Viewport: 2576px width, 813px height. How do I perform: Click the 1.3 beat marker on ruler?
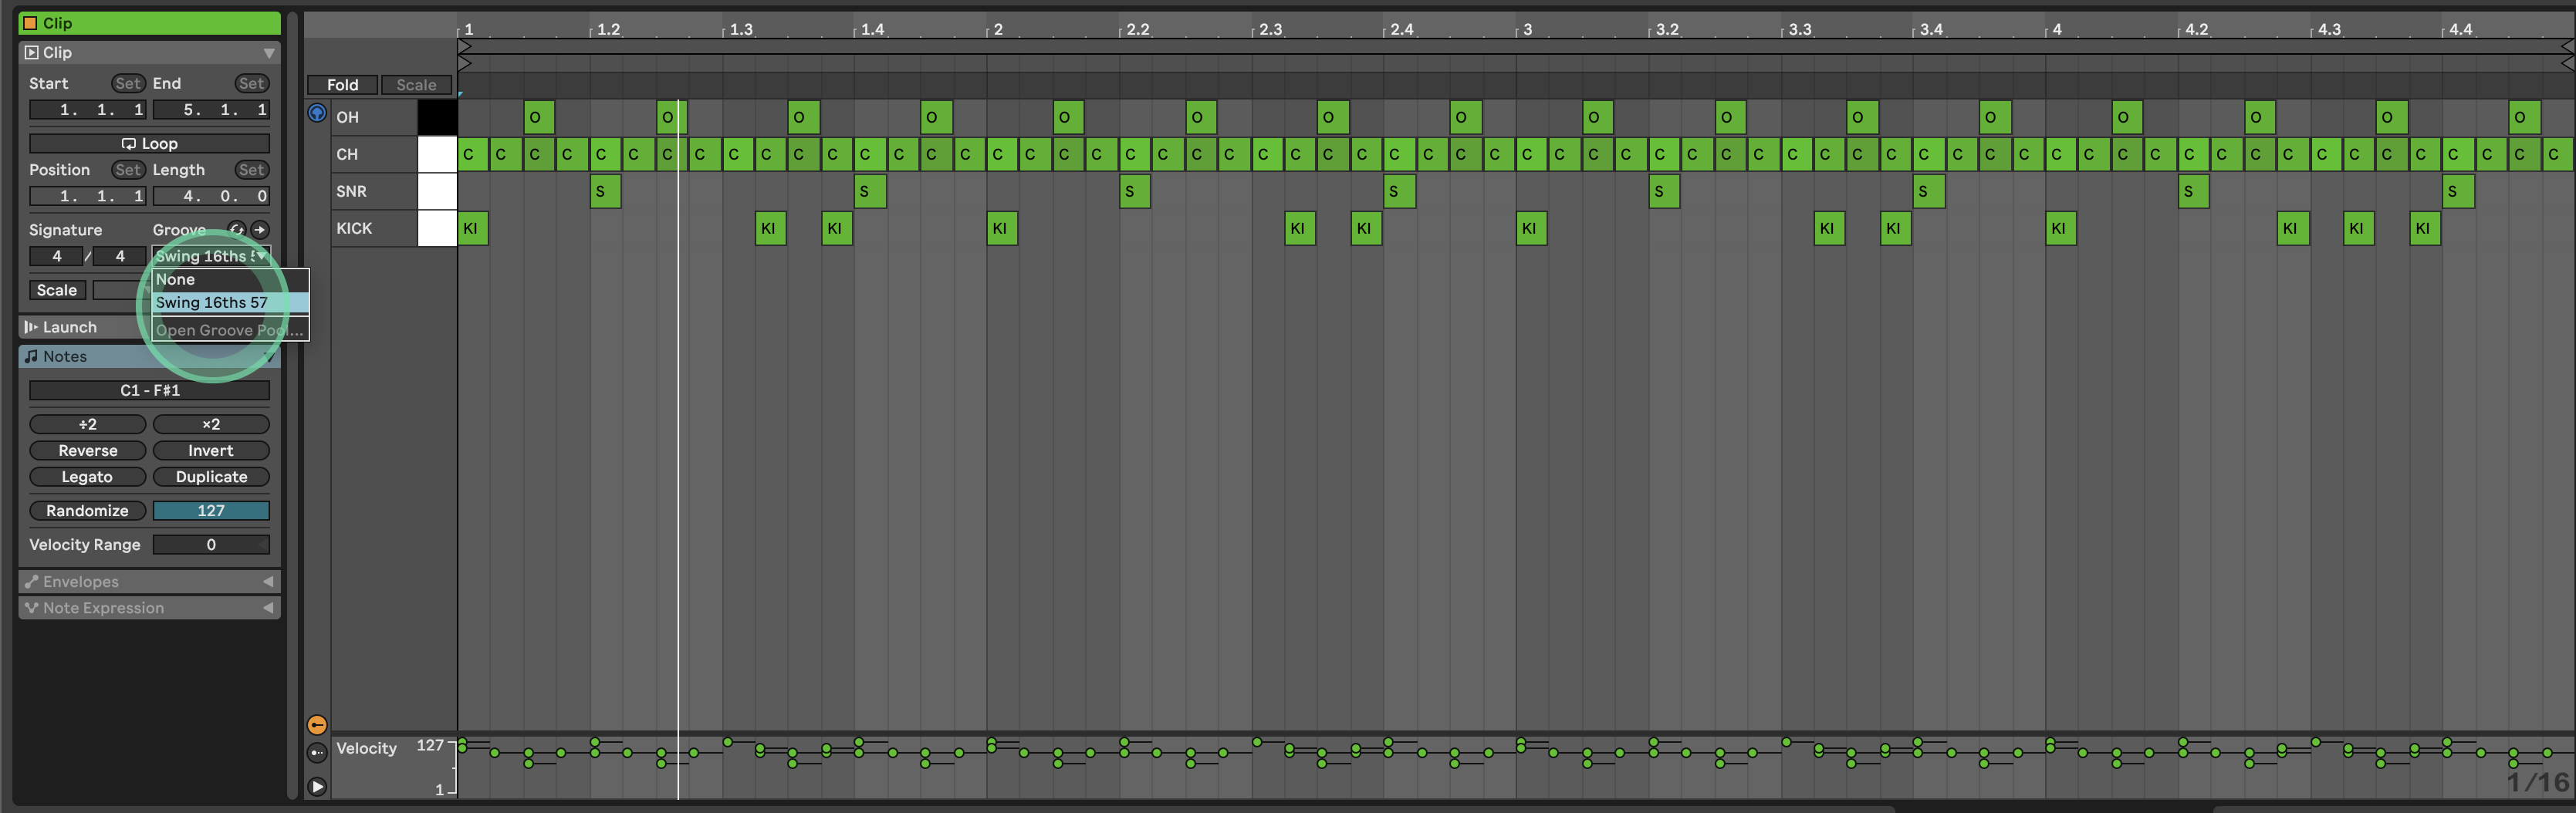coord(741,30)
